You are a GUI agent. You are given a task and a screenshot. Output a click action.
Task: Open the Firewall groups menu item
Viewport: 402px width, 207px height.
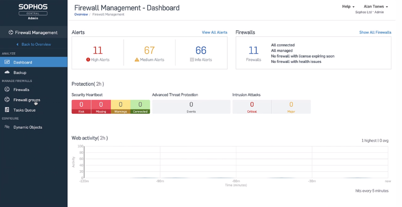pos(33,100)
